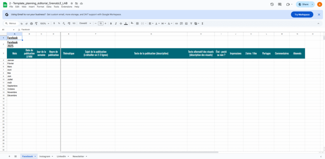325x159 pixels.
Task: Click the redo arrow in toolbar
Action: 27,24
